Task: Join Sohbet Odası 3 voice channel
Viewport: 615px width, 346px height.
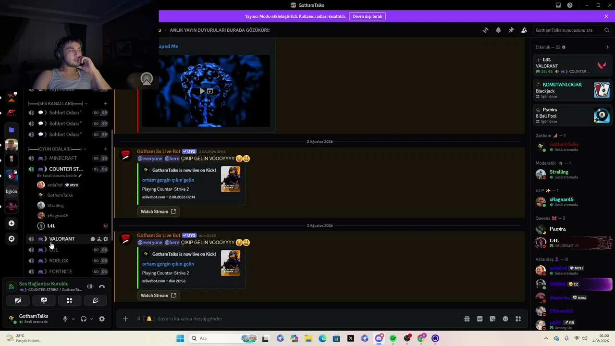Action: 68,135
